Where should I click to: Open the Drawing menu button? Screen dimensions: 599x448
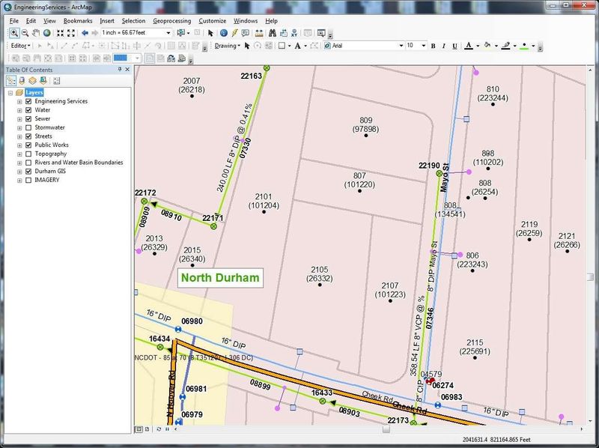point(228,46)
